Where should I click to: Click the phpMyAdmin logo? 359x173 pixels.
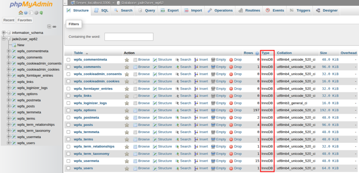[x=31, y=4]
